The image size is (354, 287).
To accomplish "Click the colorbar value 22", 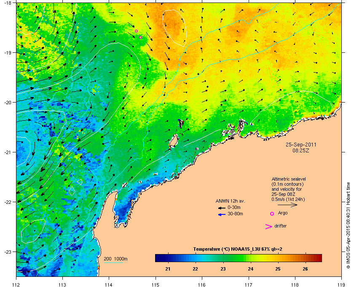I will (195, 269).
